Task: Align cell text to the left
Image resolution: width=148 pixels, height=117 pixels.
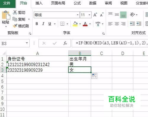Action: (x=110, y=24)
